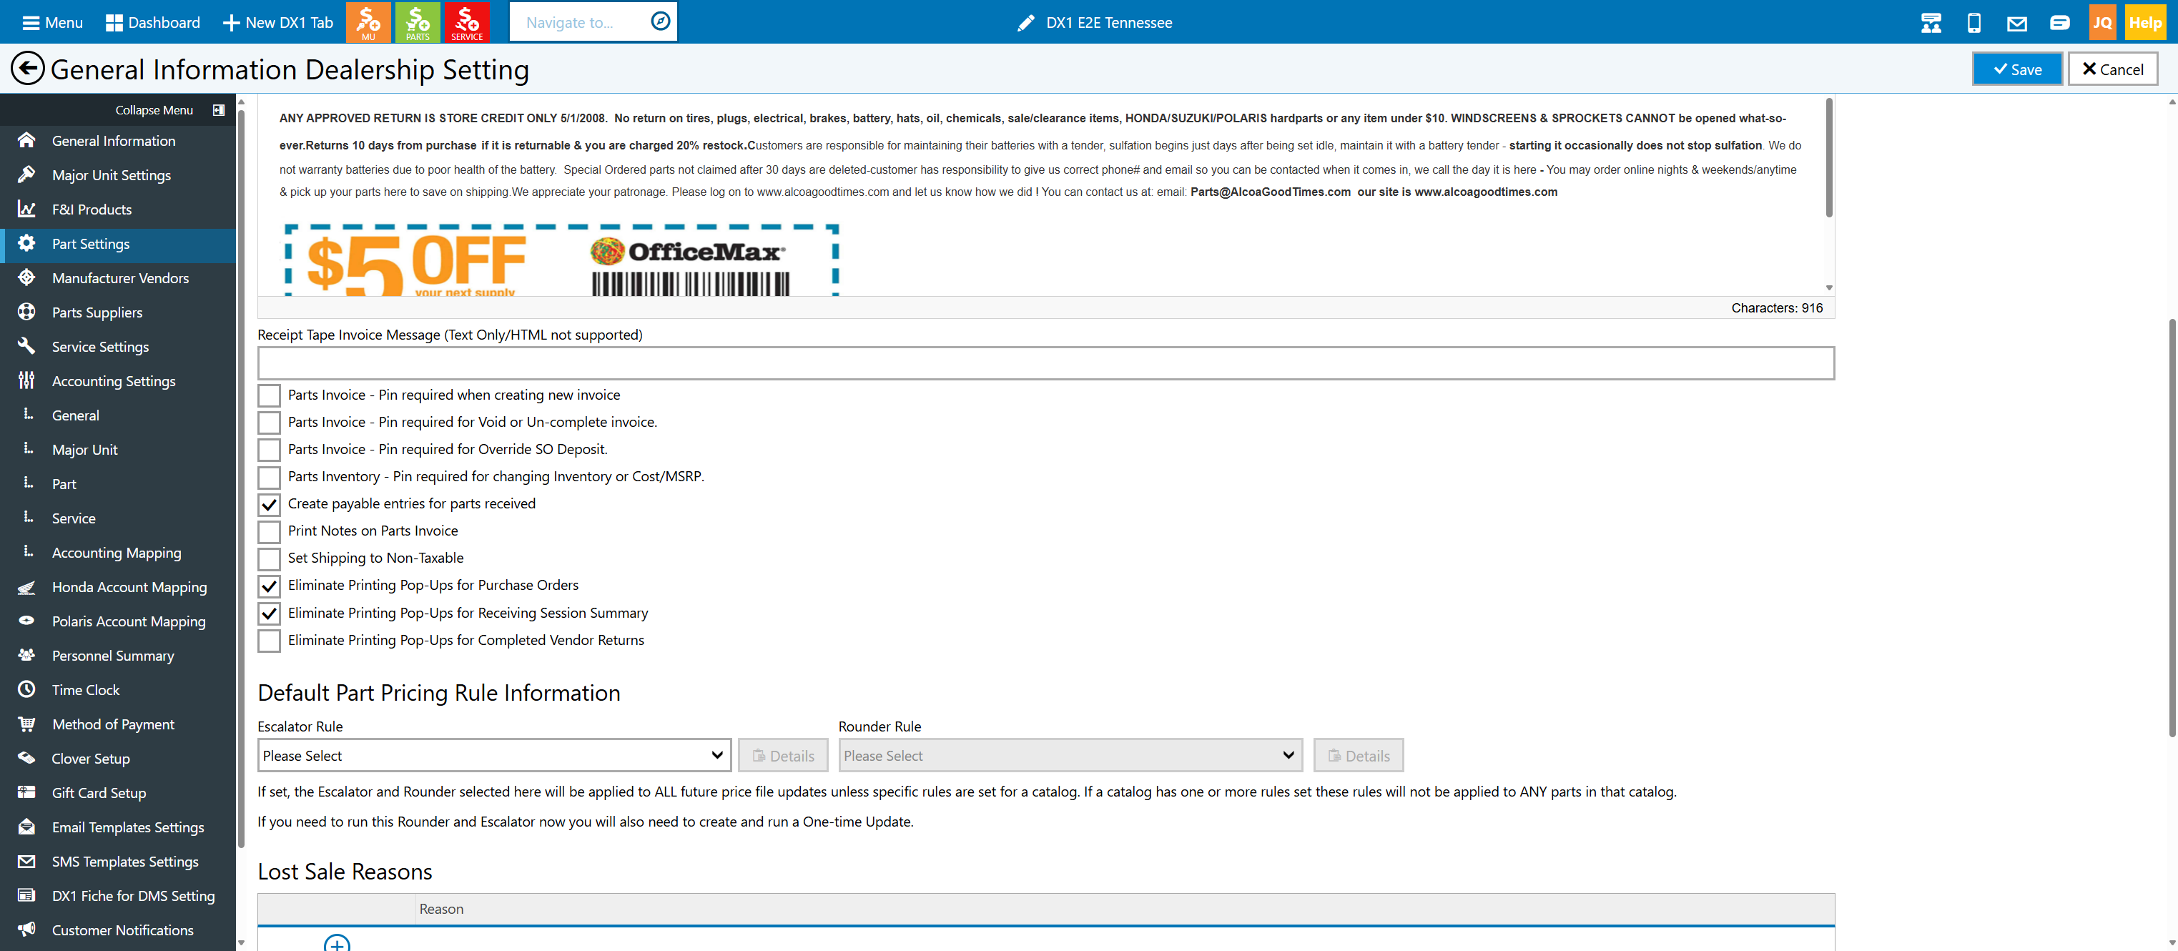Image resolution: width=2178 pixels, height=951 pixels.
Task: Check Pin required for changing Inventory or Cost/MSRP
Action: click(x=269, y=477)
